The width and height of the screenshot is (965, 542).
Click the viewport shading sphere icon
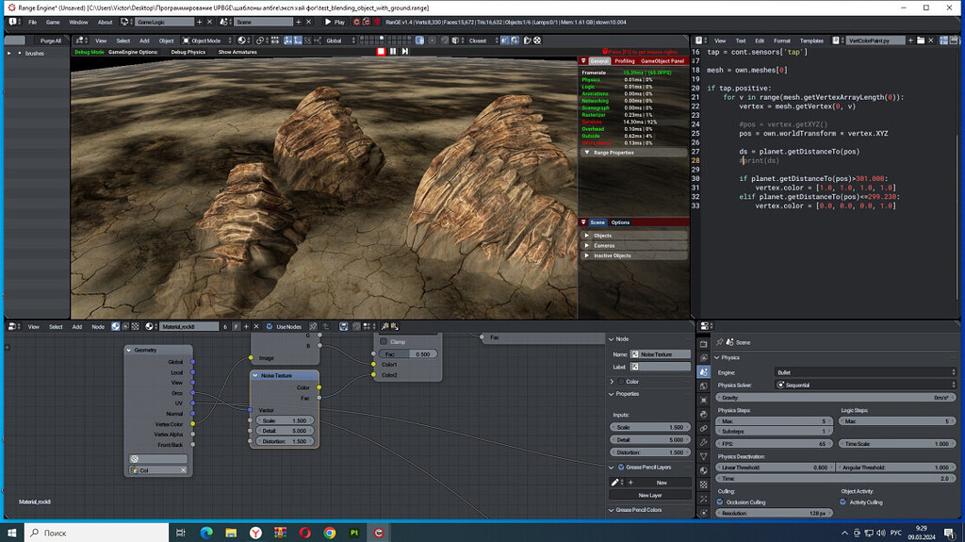click(x=242, y=41)
